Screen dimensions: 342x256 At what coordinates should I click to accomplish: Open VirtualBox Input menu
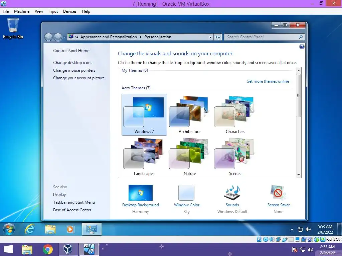pos(53,11)
